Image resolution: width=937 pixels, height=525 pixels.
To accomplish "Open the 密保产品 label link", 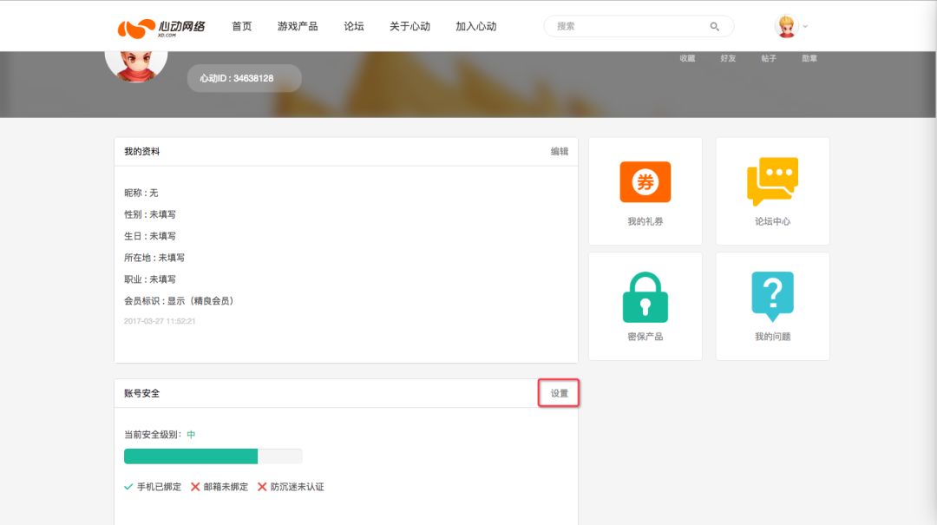I will click(645, 337).
